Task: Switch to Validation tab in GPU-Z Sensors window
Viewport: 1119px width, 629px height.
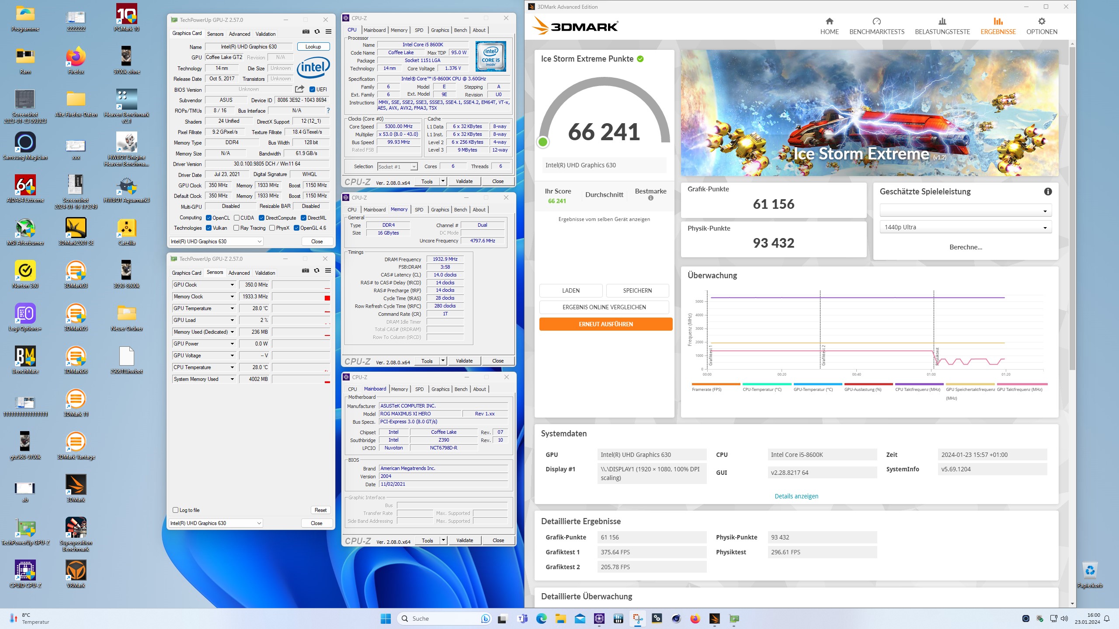Action: coord(265,273)
